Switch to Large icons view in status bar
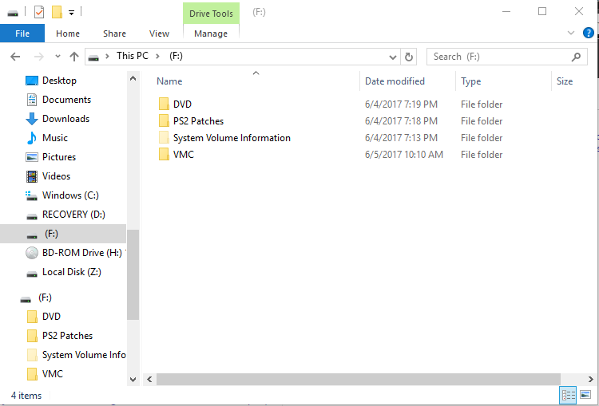The width and height of the screenshot is (599, 406). tap(585, 395)
